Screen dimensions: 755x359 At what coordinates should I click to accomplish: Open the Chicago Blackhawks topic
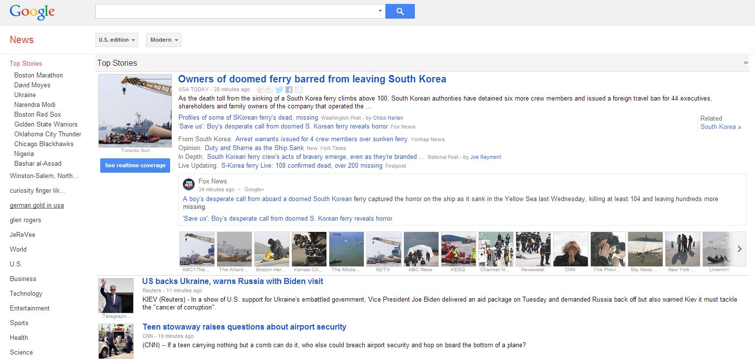pyautogui.click(x=44, y=144)
